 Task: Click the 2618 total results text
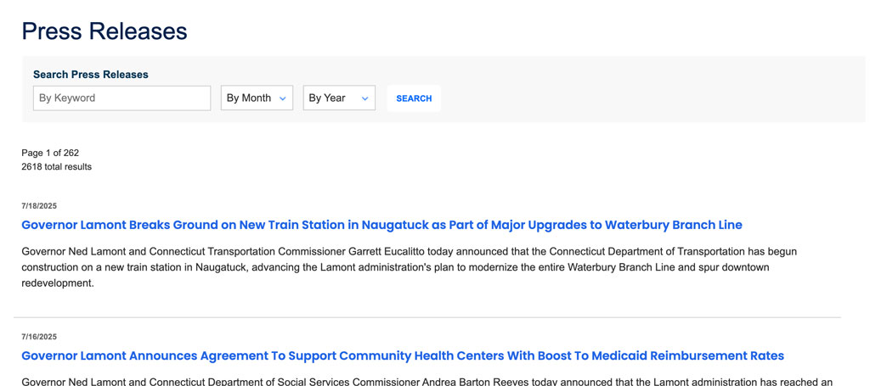(56, 167)
